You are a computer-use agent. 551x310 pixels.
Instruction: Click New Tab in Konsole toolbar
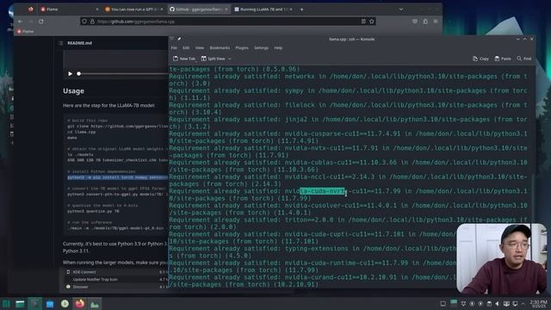point(184,59)
